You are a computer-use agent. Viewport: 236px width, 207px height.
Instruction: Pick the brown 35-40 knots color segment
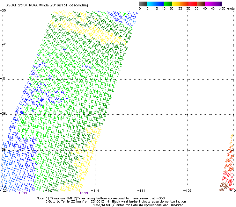click(201, 4)
